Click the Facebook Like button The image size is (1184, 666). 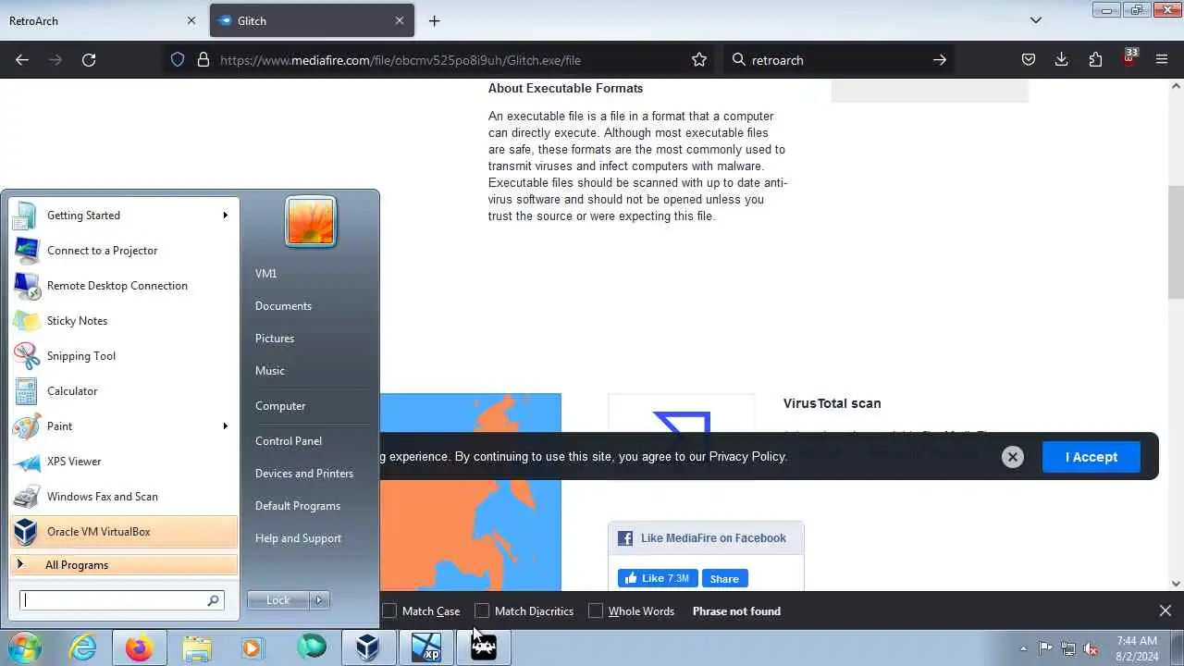(x=658, y=578)
